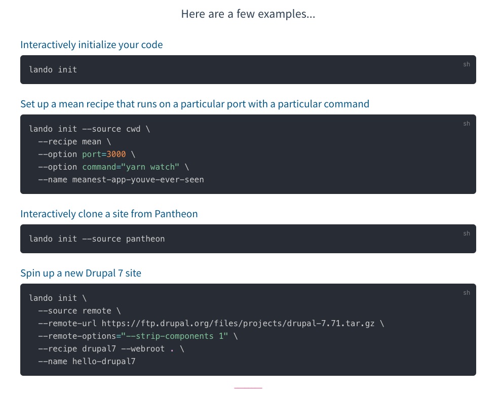Click the "--recipe mean" code line
501x393 pixels.
tap(72, 141)
